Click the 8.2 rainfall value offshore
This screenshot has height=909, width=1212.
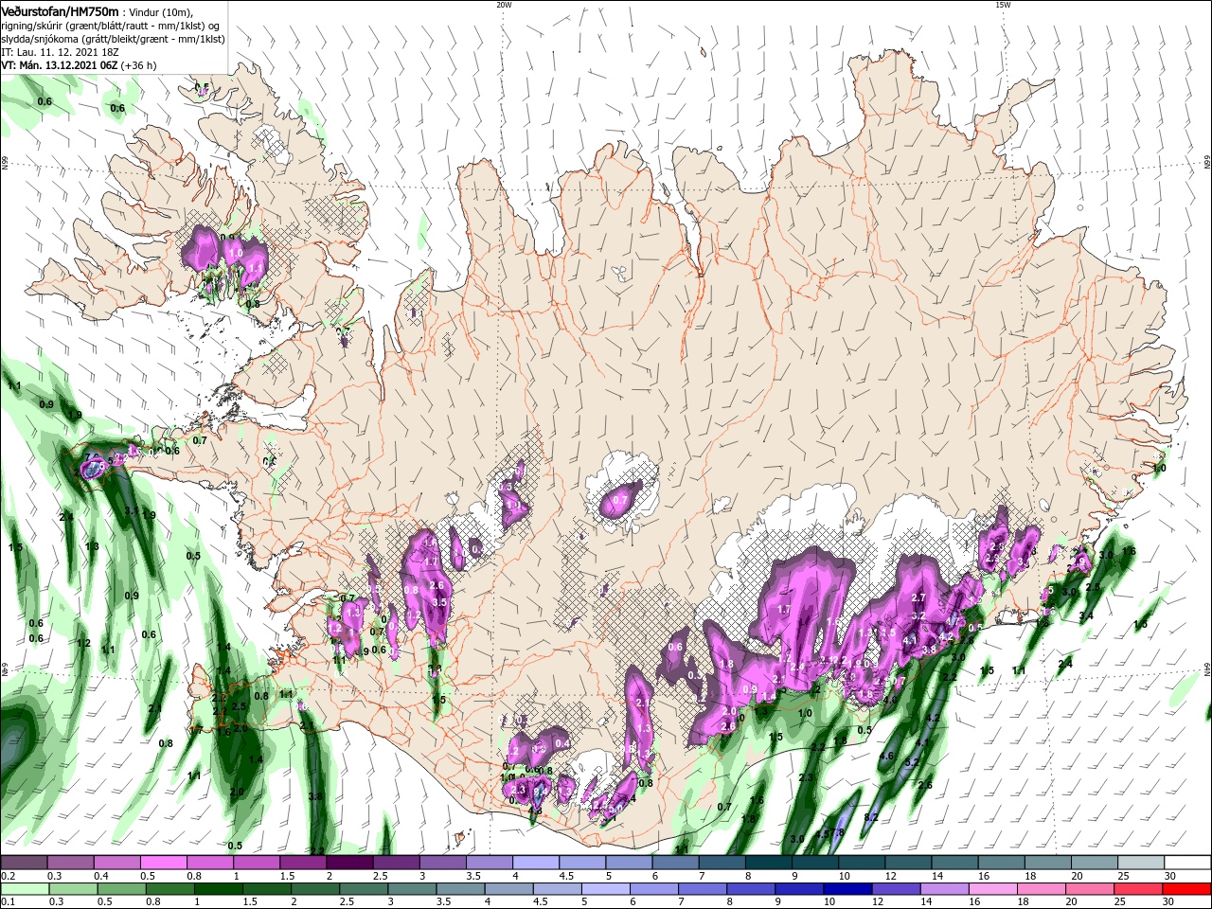point(872,816)
